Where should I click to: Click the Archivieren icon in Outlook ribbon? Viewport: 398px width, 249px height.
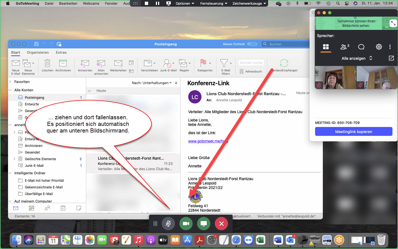pos(63,63)
